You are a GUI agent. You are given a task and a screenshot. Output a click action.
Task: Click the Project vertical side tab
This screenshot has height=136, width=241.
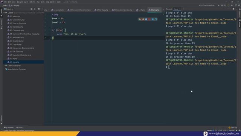2,12
